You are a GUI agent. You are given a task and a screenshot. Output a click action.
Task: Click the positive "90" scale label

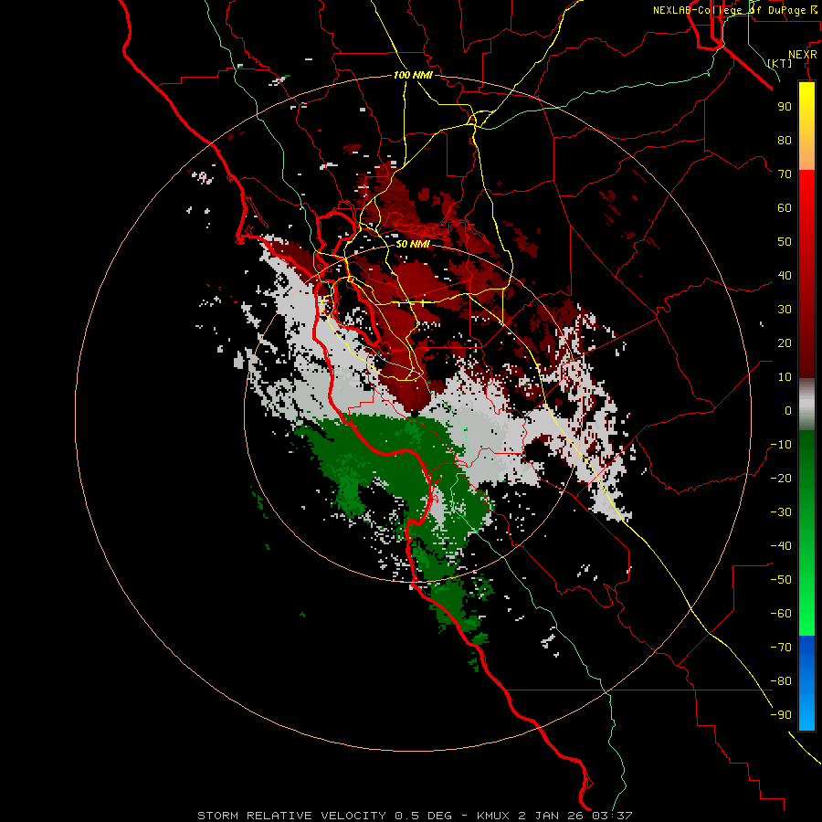785,107
